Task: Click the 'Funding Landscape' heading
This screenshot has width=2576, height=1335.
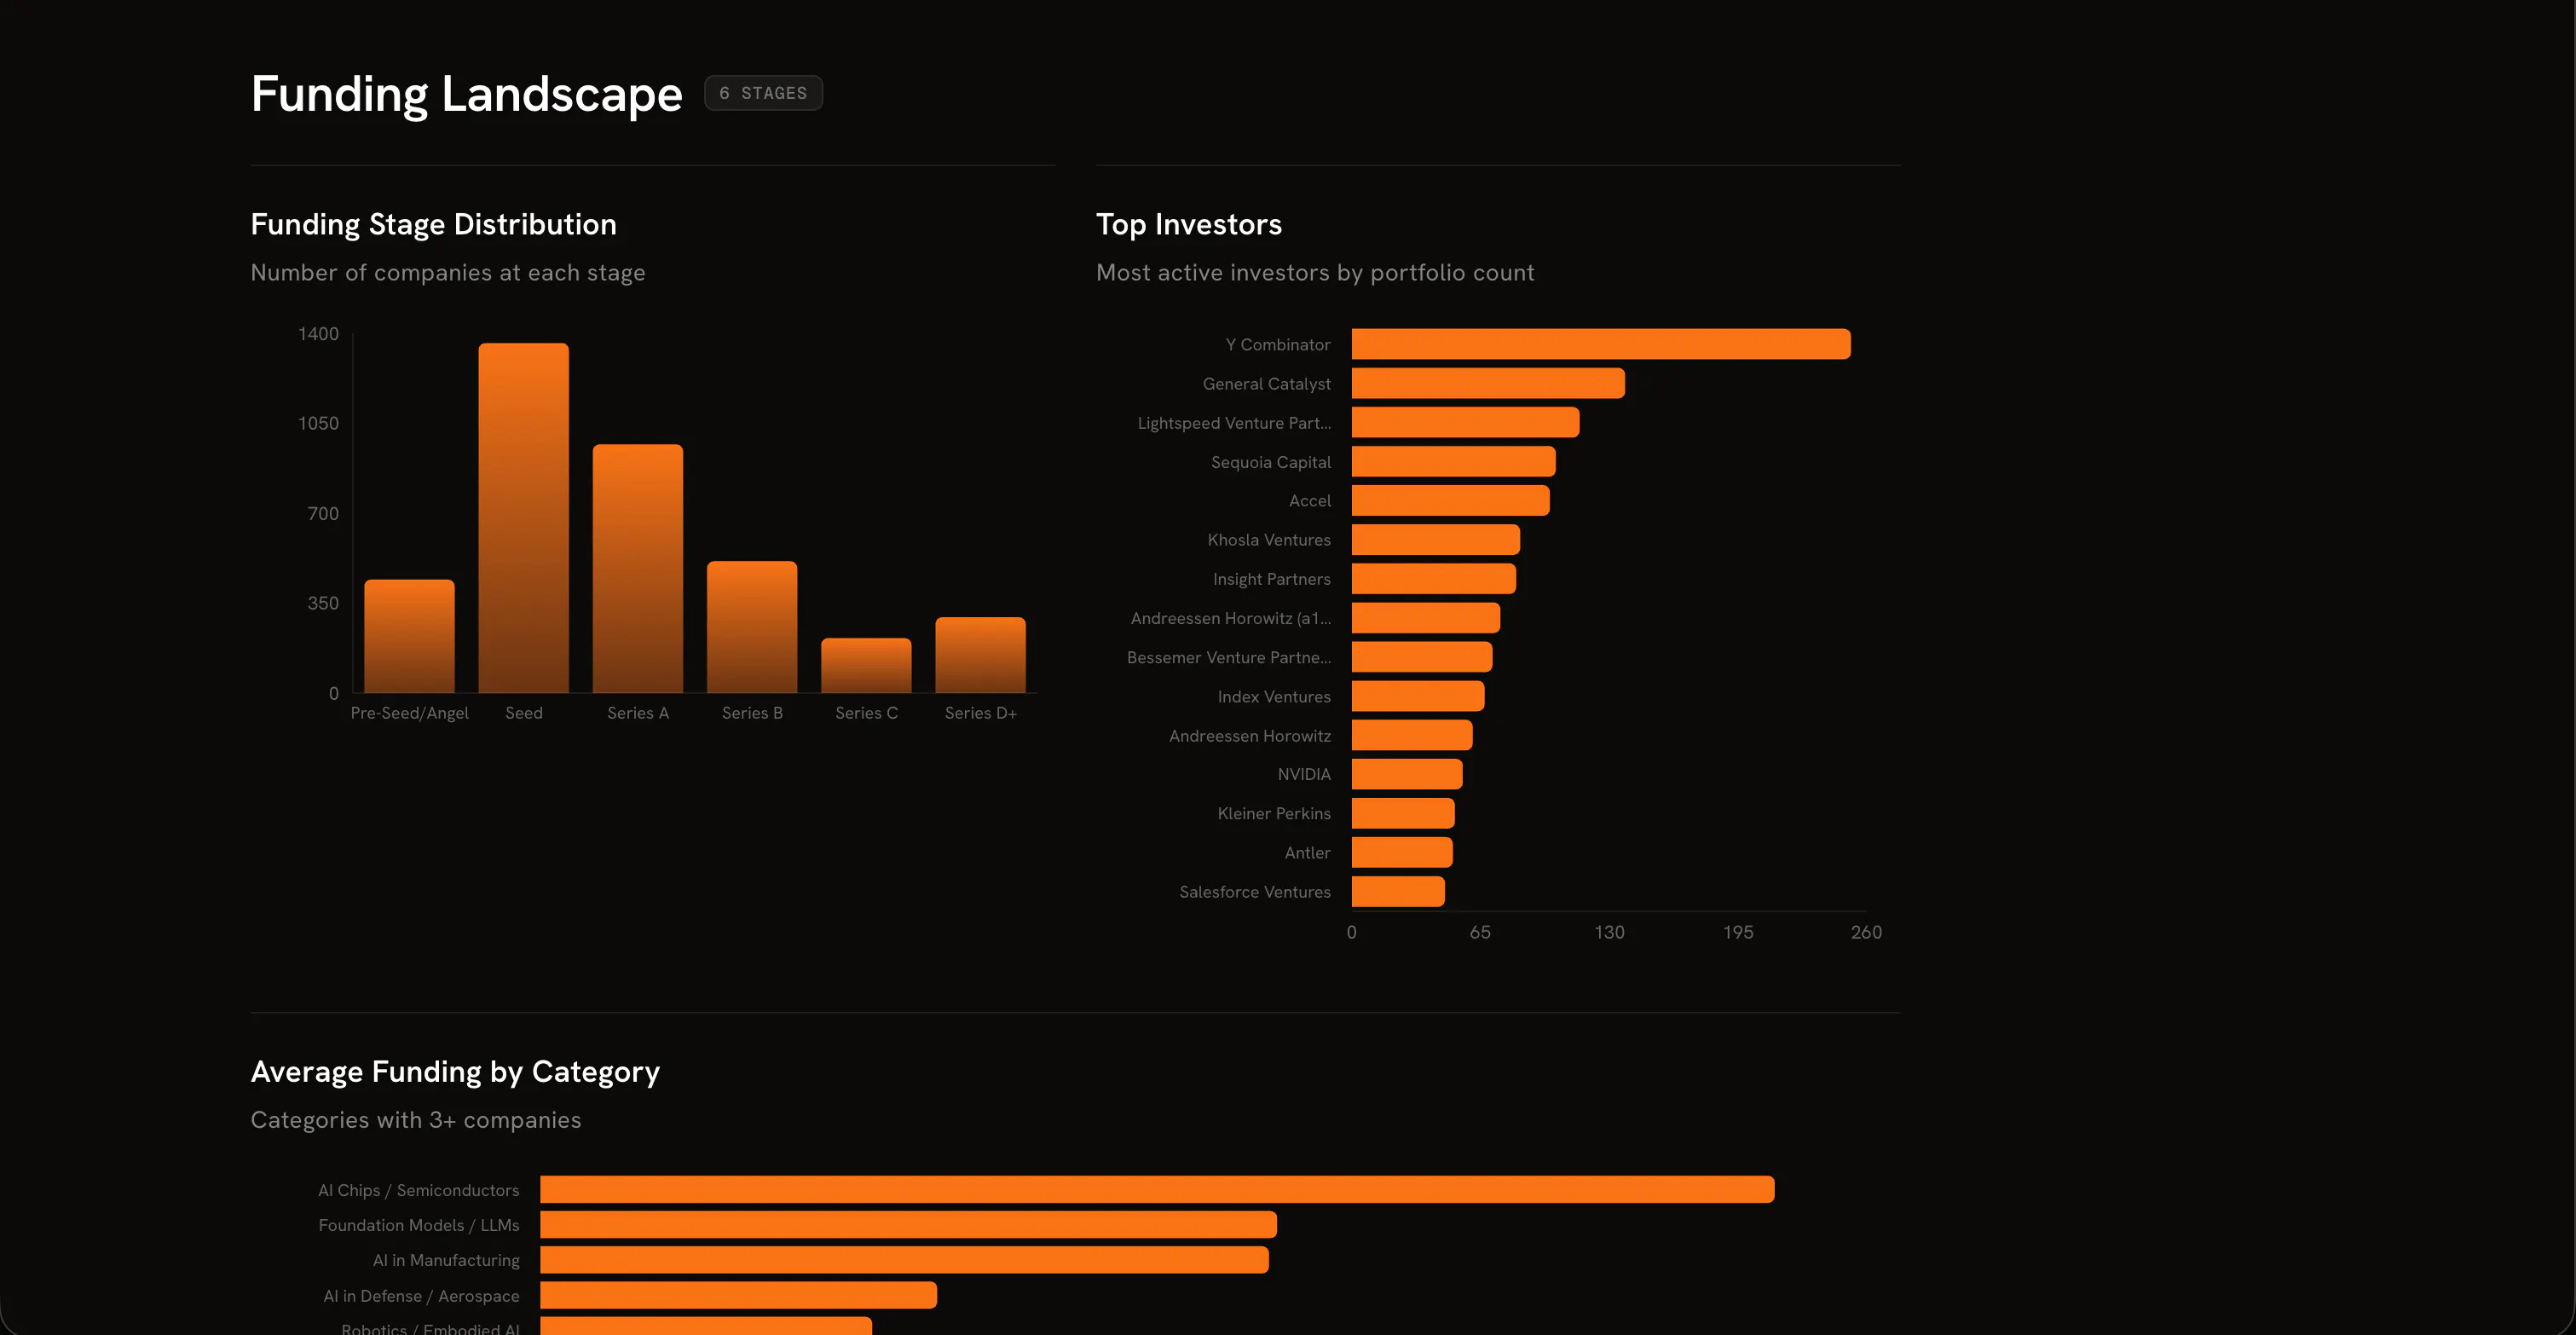Action: 466,94
